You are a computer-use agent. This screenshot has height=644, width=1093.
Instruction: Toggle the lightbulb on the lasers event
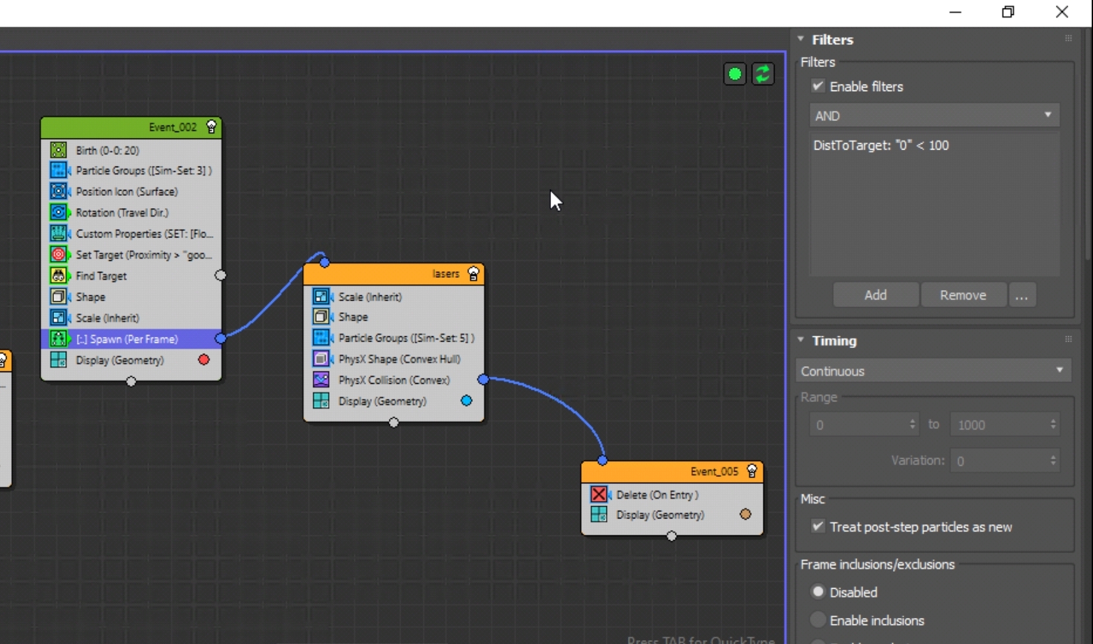(474, 274)
